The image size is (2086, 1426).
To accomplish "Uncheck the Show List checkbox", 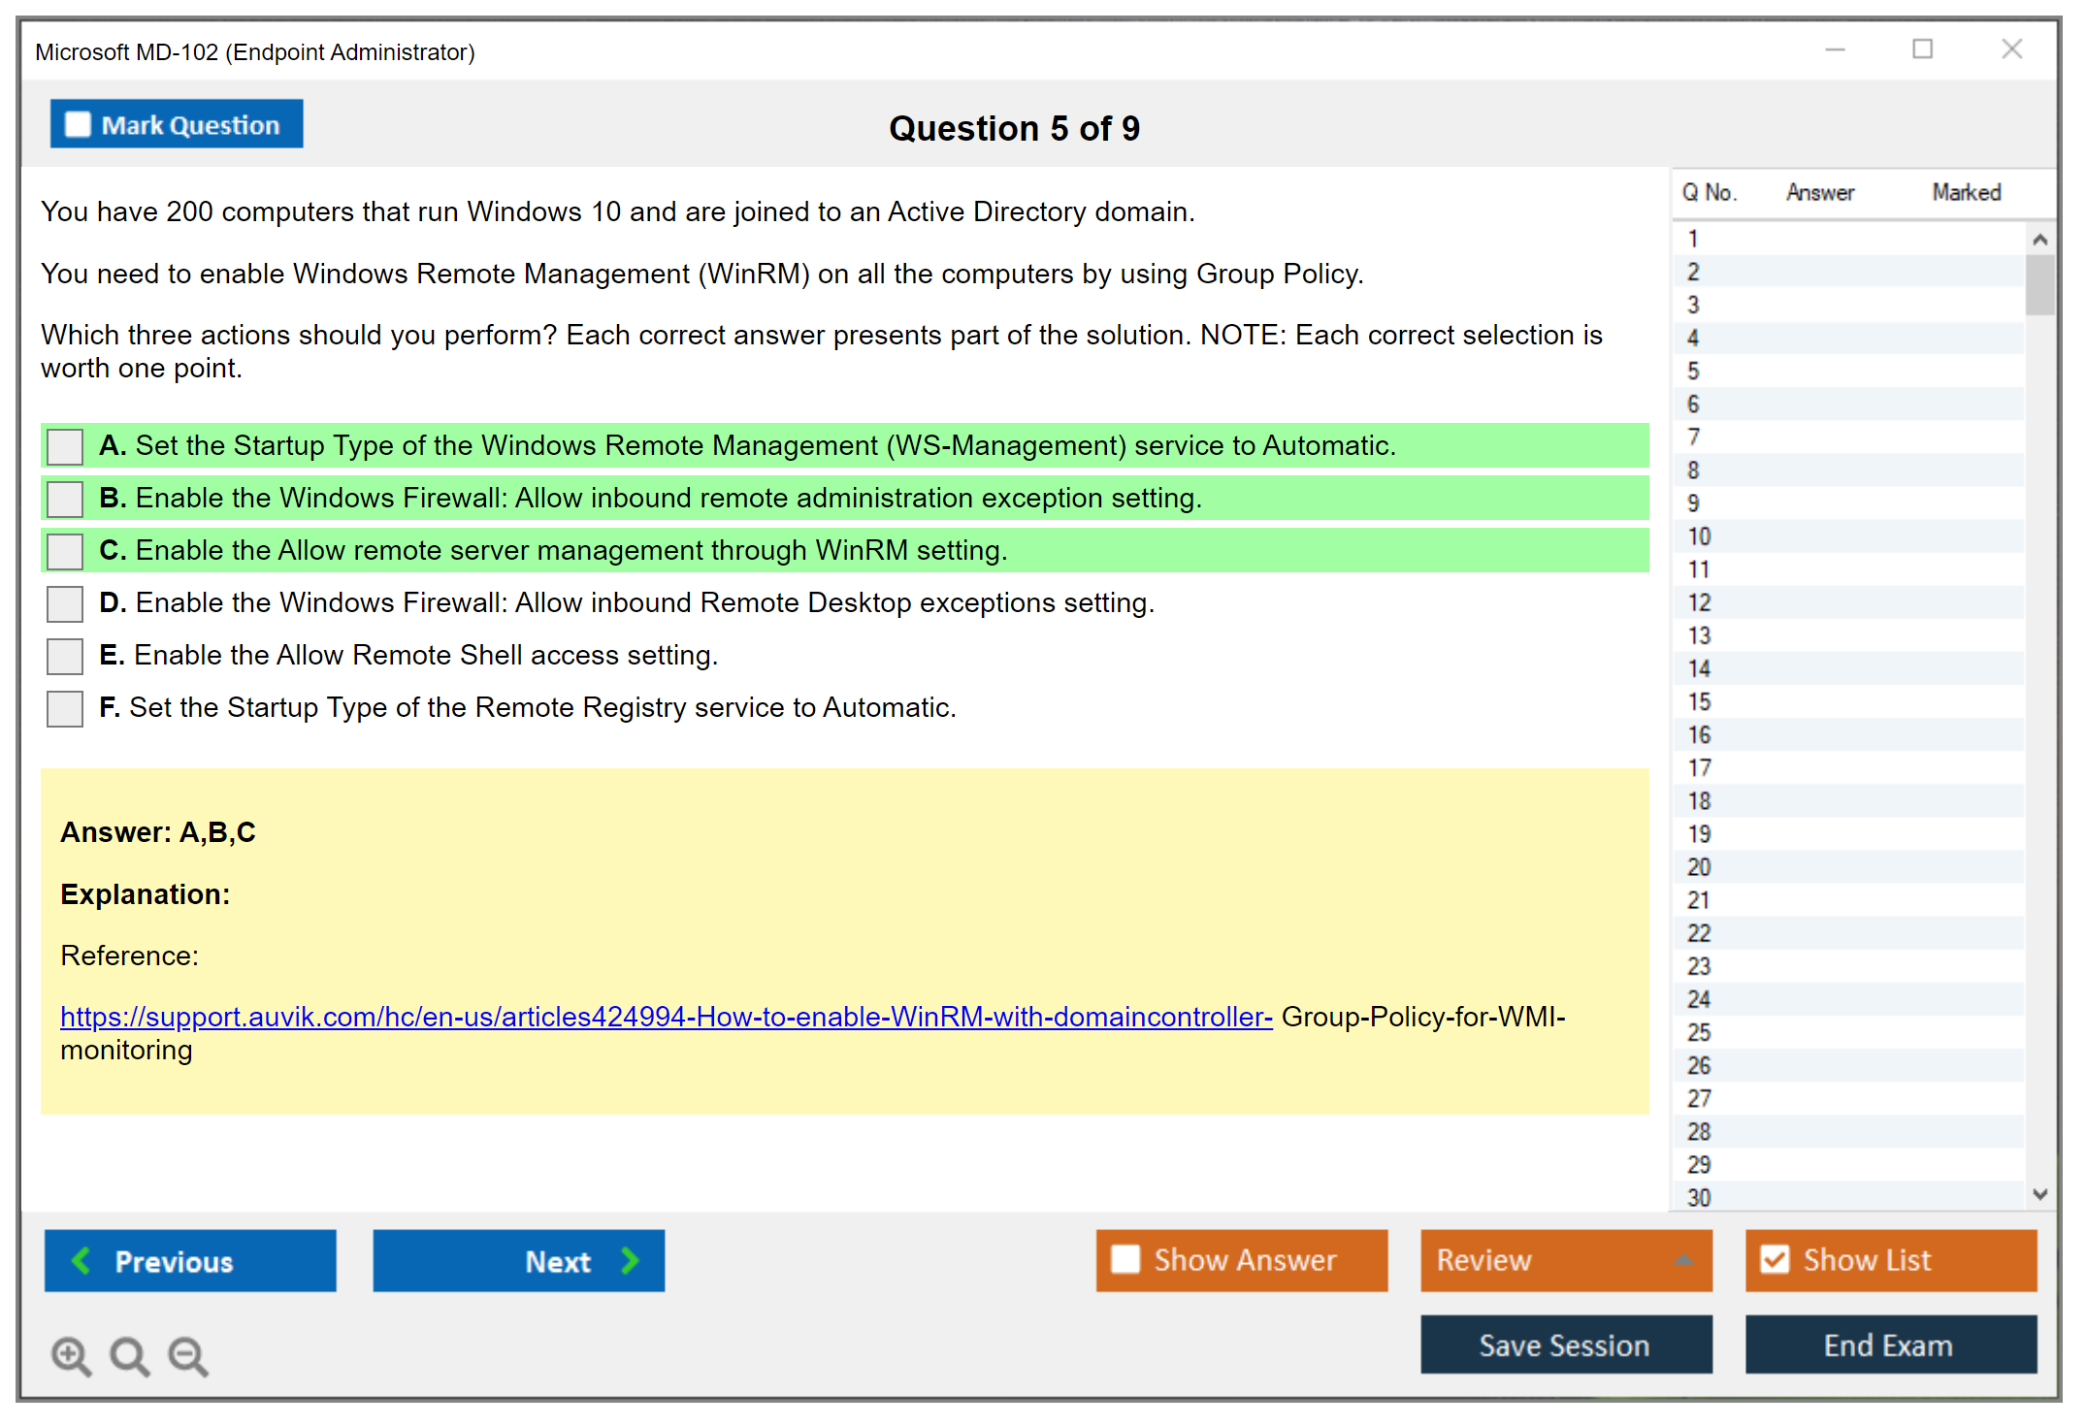I will click(1775, 1259).
